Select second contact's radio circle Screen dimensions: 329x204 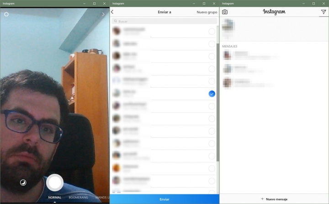(212, 44)
